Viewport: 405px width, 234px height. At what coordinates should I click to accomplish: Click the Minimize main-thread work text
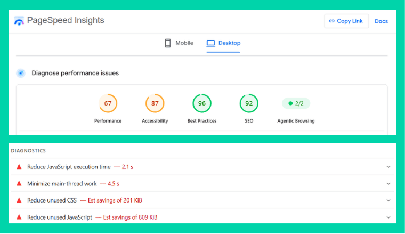pos(62,184)
